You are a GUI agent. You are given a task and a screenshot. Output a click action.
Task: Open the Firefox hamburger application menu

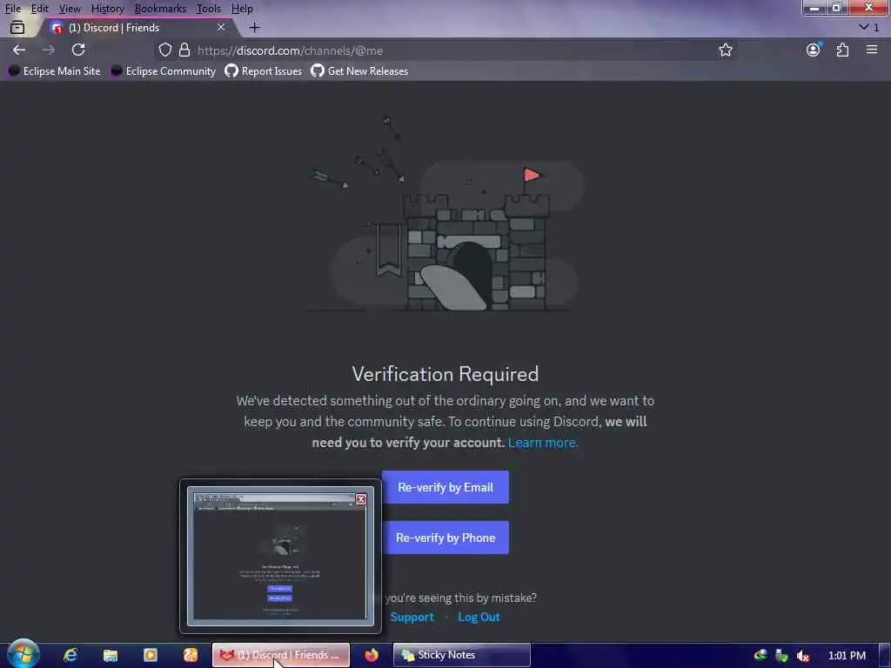click(872, 50)
